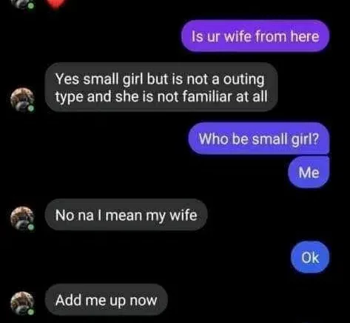Tap green online dot on the top cropped avatar

(30, 5)
